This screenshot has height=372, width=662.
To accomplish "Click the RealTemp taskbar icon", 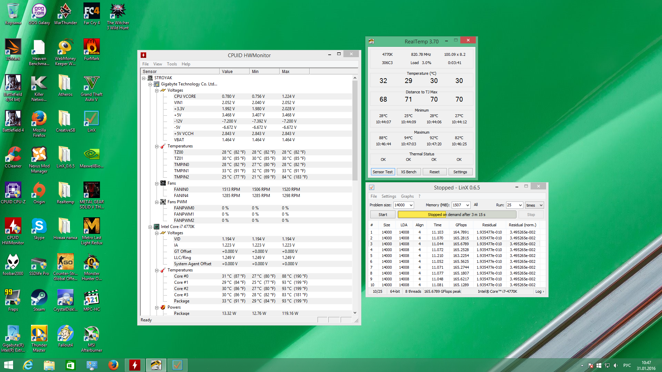I will click(x=156, y=365).
